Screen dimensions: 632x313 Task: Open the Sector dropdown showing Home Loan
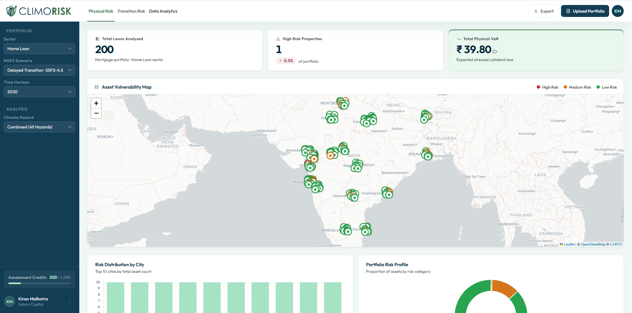tap(39, 48)
